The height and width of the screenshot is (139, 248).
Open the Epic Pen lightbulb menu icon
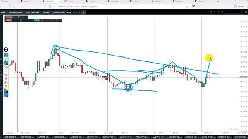pos(6,50)
